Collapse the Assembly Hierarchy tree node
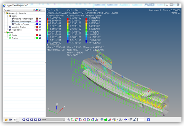 tap(5, 13)
